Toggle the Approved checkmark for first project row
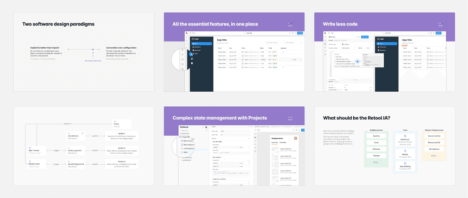The image size is (468, 198). [x=283, y=52]
